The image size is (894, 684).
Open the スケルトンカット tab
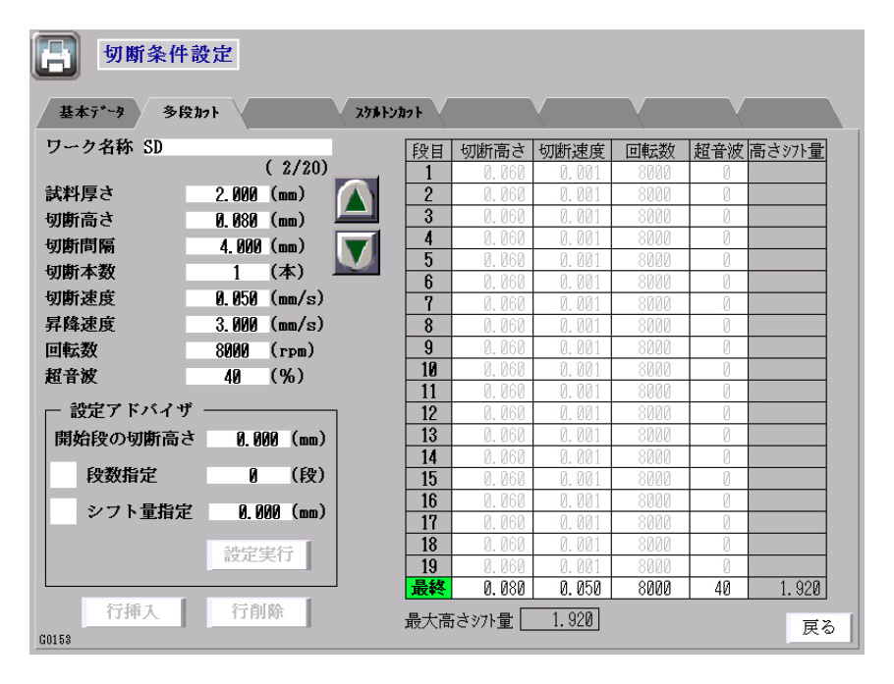(389, 112)
